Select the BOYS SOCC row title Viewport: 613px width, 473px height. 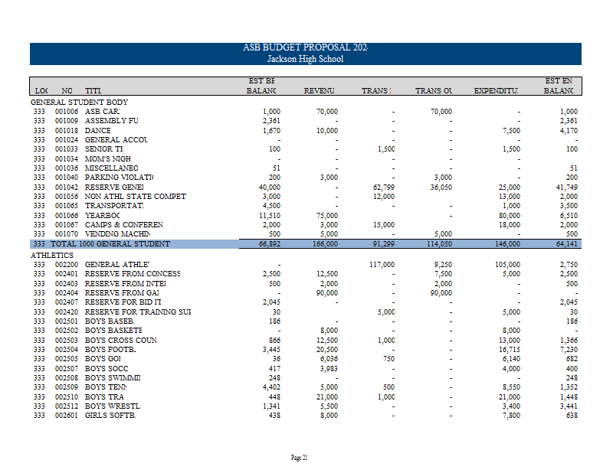click(107, 369)
